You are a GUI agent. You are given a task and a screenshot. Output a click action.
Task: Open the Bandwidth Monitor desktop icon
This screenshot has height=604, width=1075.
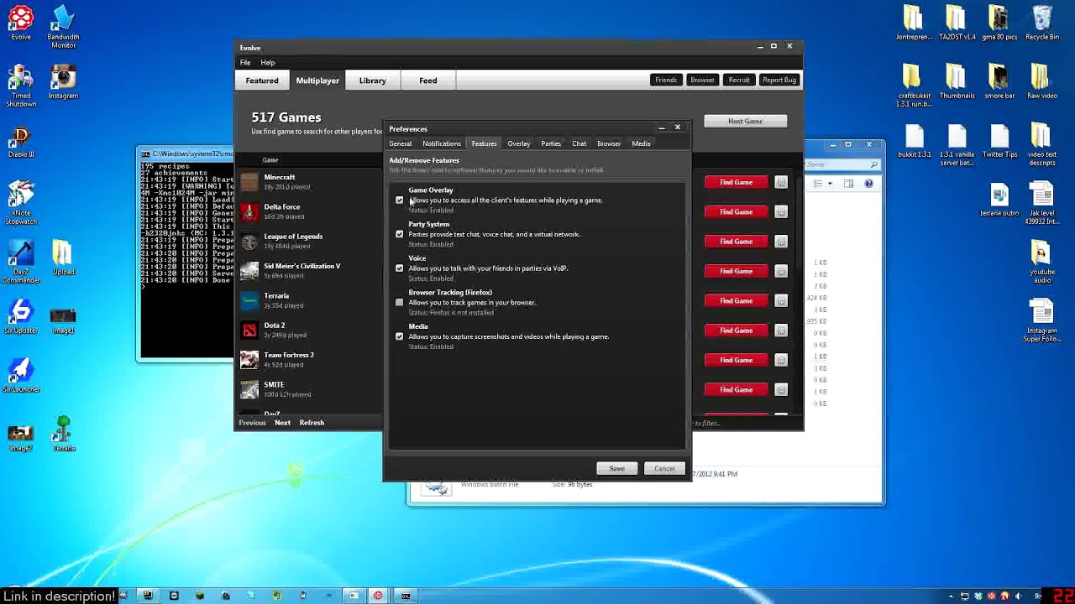tap(63, 25)
